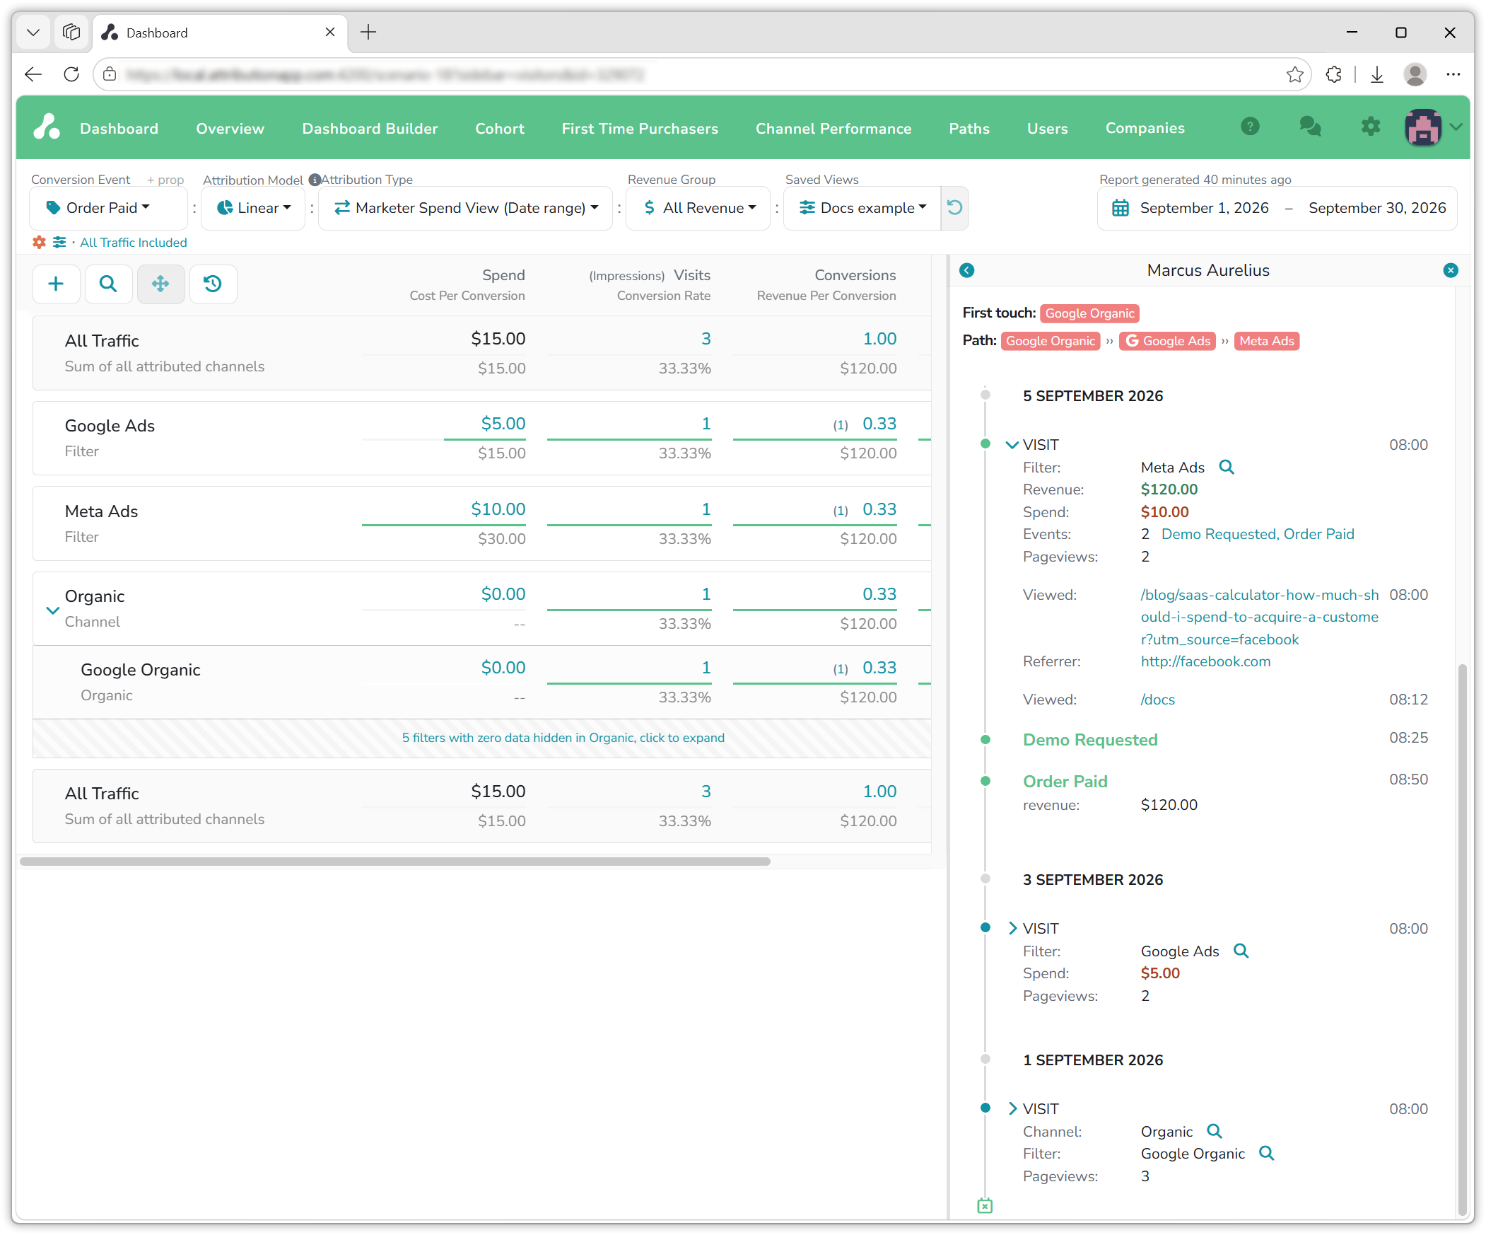Viewport: 1486px width, 1235px height.
Task: Click the user avatar in navbar
Action: 1422,127
